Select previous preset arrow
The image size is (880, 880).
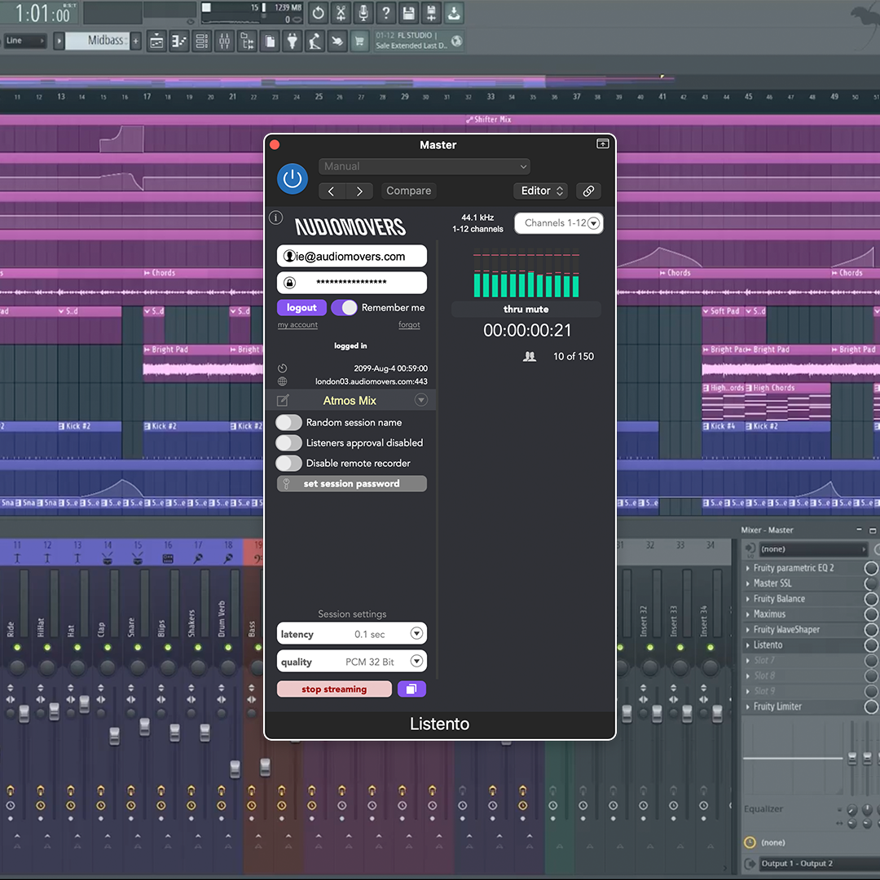coord(332,191)
